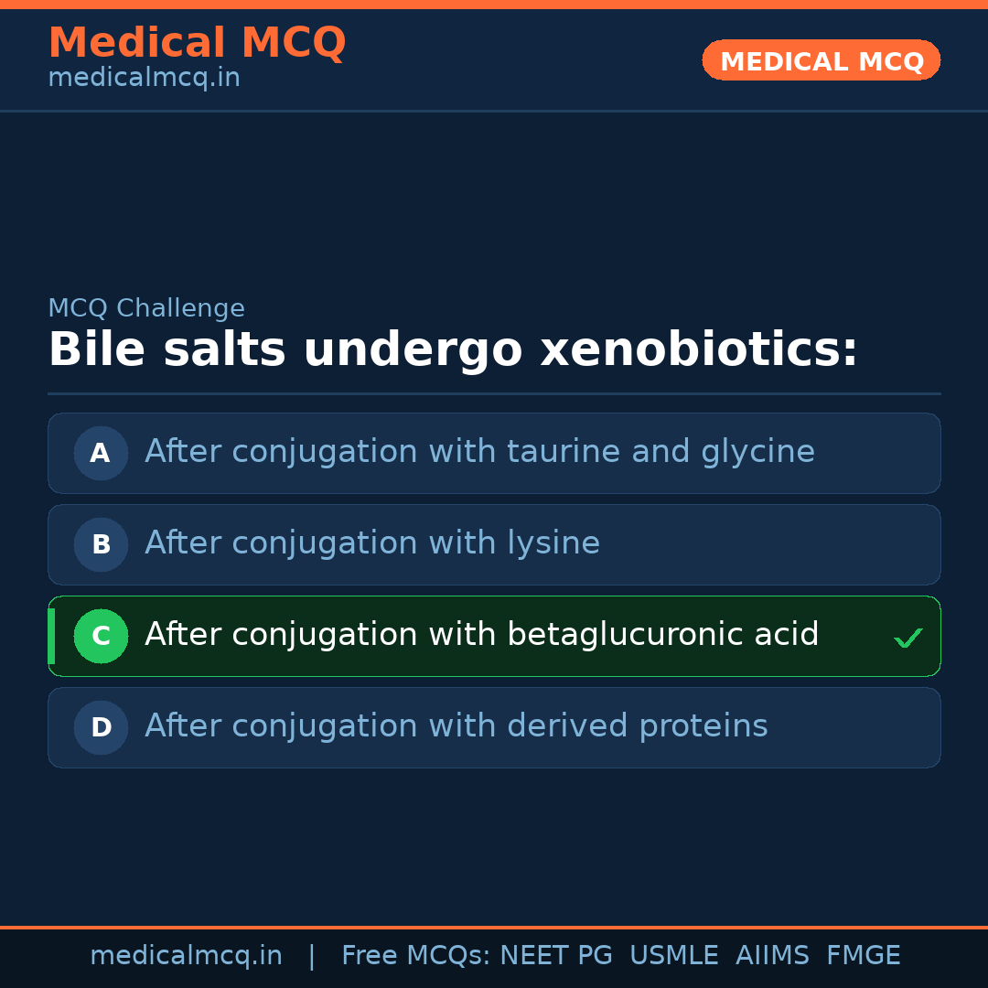Click the 'MCQ Challenge' label
Image resolution: width=988 pixels, height=988 pixels.
[x=146, y=308]
